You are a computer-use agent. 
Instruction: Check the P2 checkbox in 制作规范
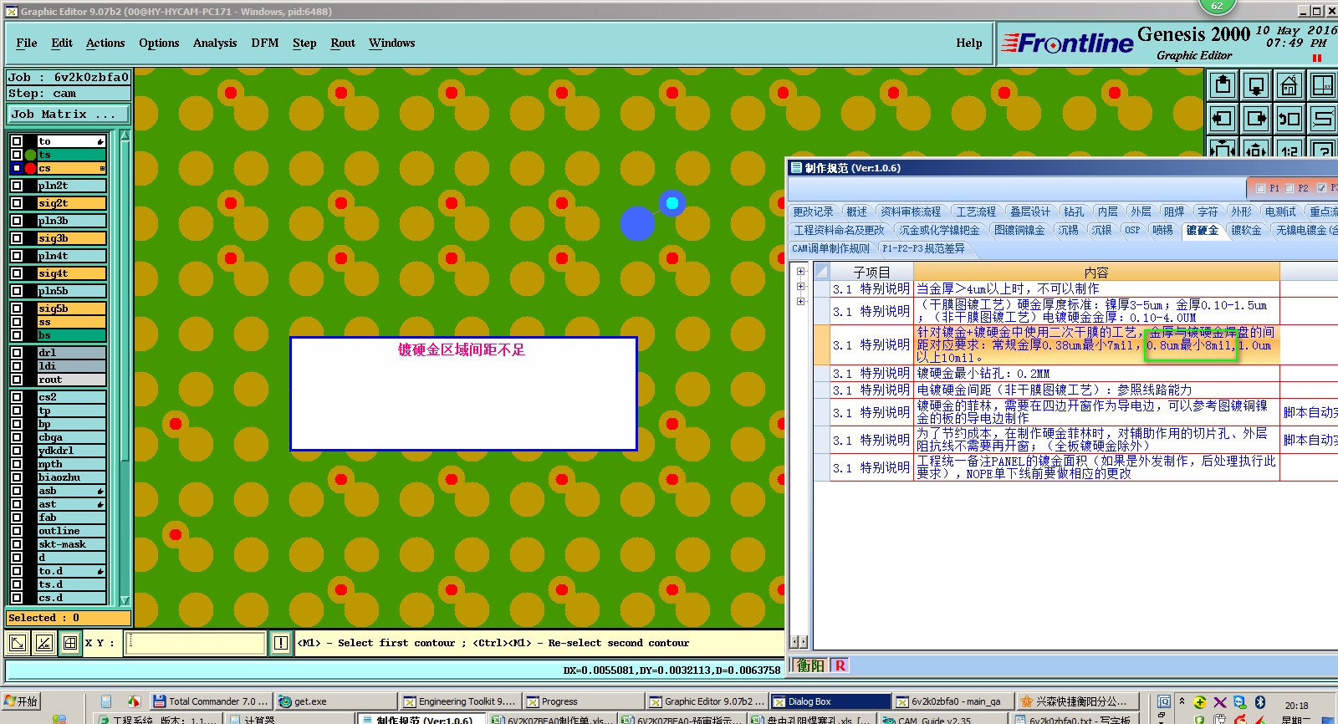tap(1289, 188)
